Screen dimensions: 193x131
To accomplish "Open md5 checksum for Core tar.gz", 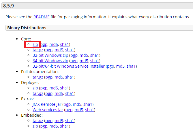I will [59, 50].
